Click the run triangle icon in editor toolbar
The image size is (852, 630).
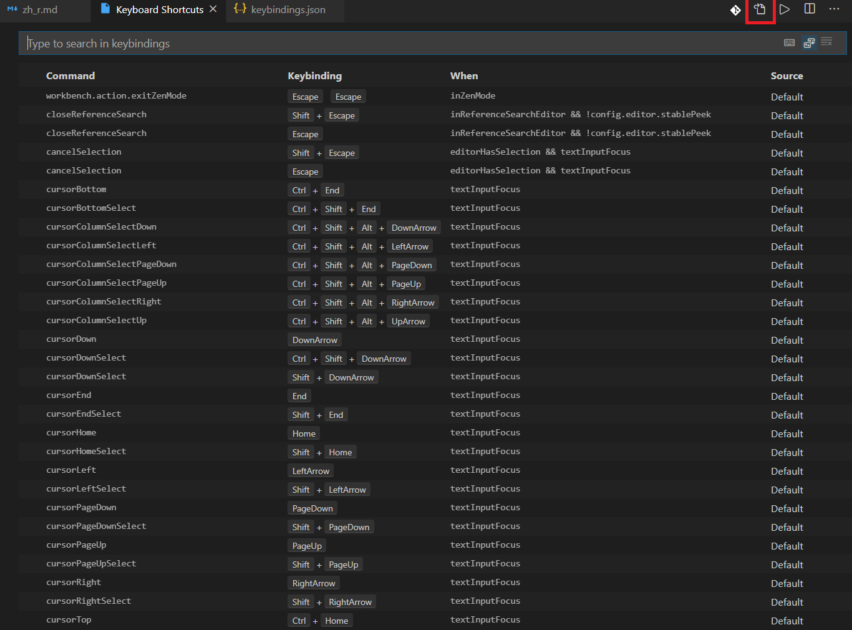(x=785, y=9)
